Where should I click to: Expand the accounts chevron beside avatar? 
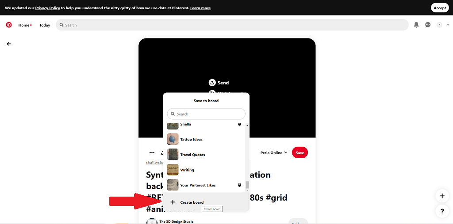coord(448,25)
